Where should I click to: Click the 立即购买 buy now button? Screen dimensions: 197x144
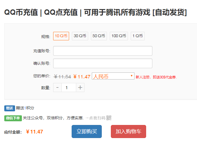coord(87,132)
